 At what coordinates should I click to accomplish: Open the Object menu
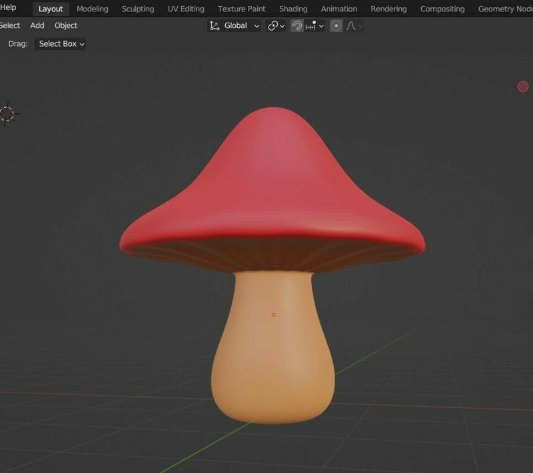66,25
